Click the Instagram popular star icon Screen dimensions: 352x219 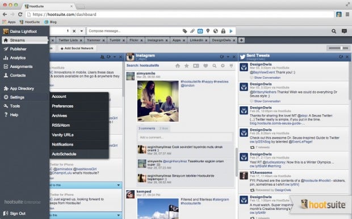point(186,66)
